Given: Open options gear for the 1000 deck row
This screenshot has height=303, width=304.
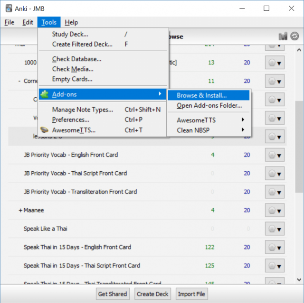Looking at the screenshot, I should pyautogui.click(x=275, y=63).
